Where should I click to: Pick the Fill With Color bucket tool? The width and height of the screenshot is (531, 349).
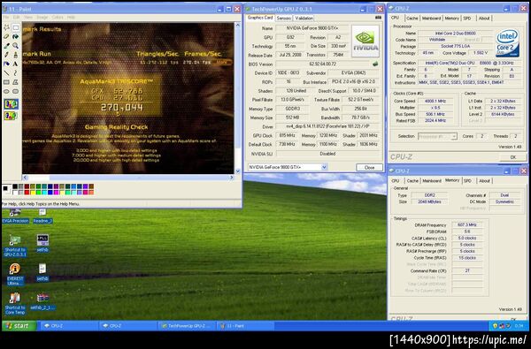click(16, 36)
